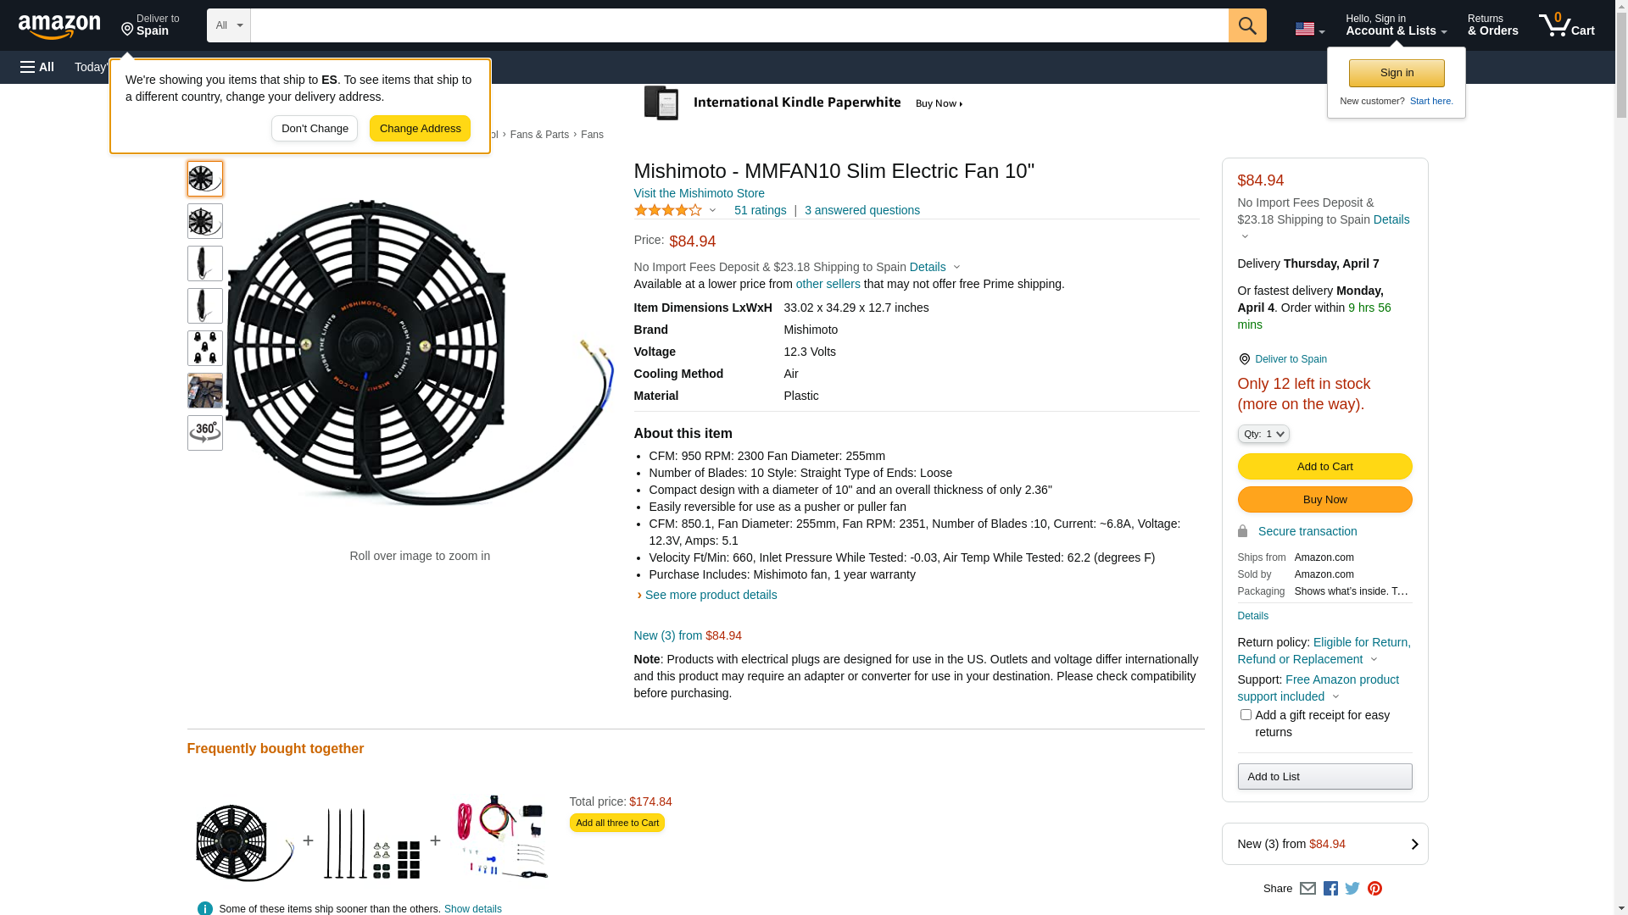Select the installed fan photo thumbnail

[x=205, y=391]
